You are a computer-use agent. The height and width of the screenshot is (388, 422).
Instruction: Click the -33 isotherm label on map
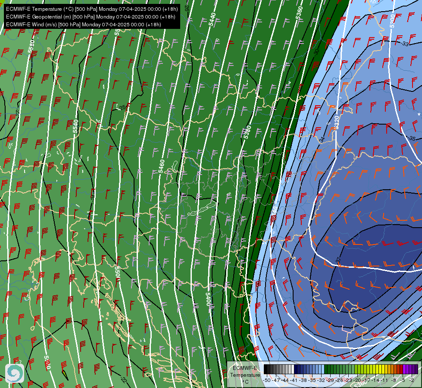tap(405, 44)
